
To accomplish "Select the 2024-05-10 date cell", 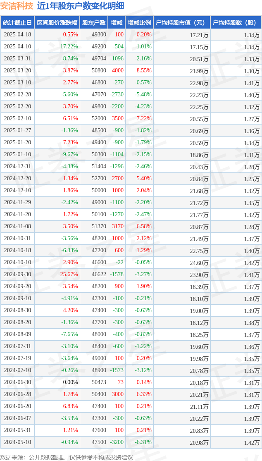I will (17, 442).
